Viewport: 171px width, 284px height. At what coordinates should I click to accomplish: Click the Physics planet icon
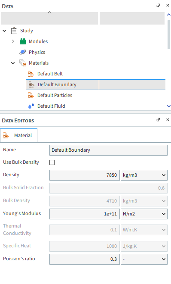pyautogui.click(x=23, y=52)
